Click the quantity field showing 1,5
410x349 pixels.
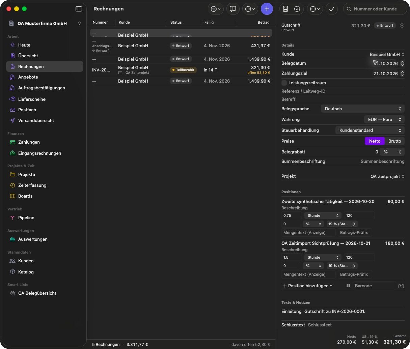pos(291,257)
